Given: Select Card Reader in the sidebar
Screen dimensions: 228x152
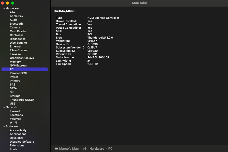Looking at the screenshot, I should 18,31.
